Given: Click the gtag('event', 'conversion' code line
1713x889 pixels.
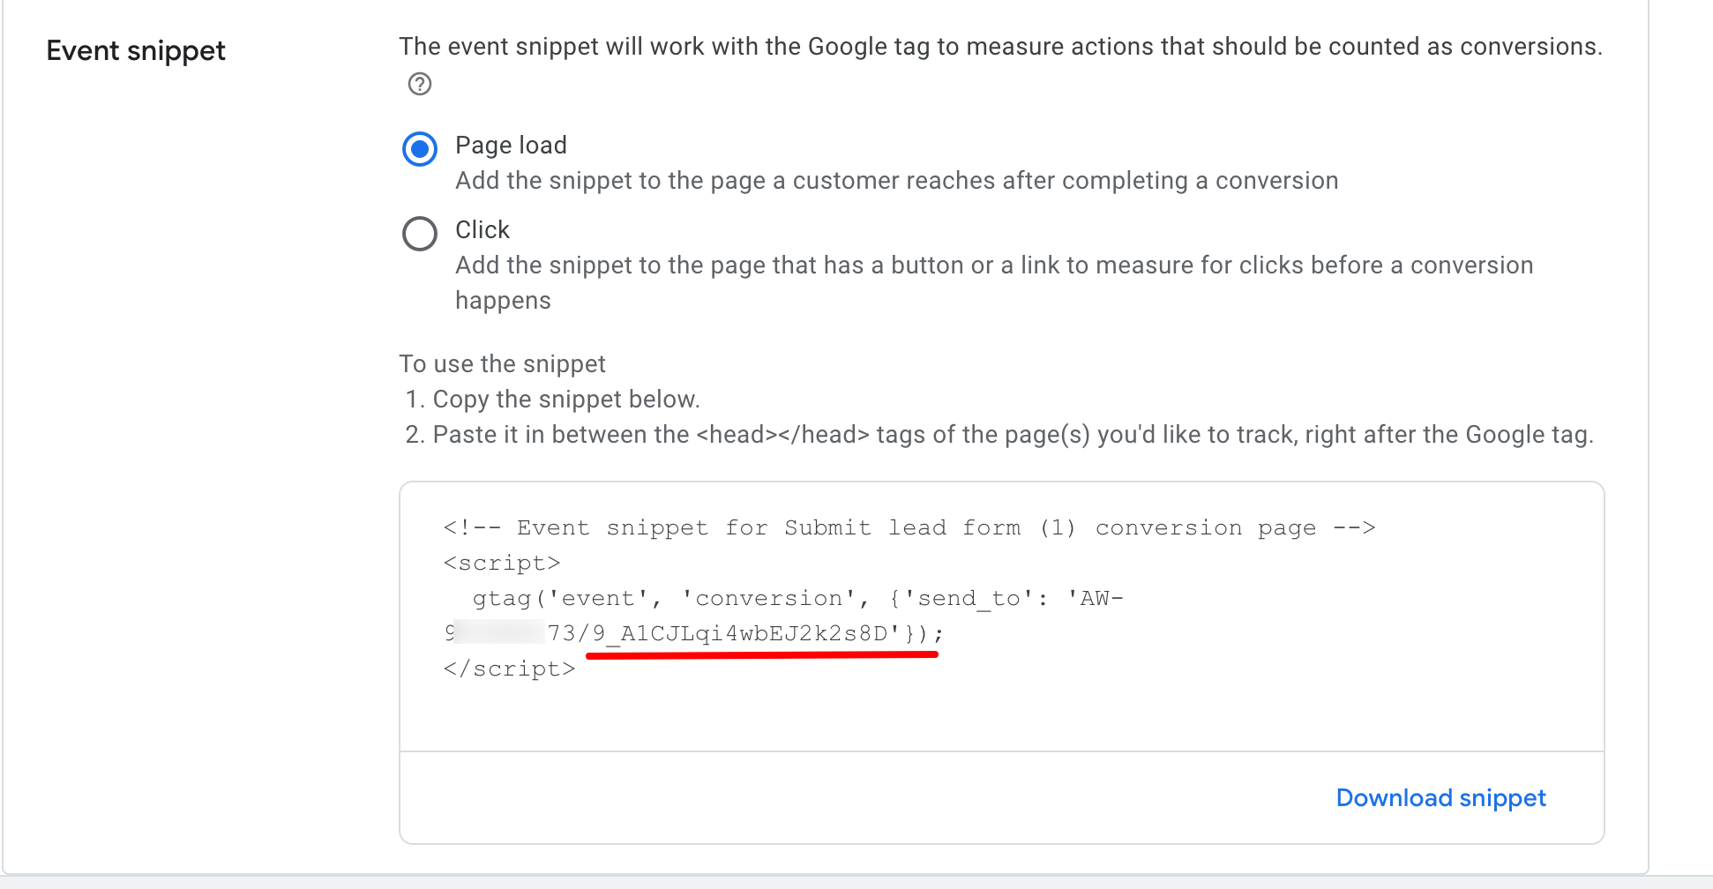Looking at the screenshot, I should click(797, 599).
